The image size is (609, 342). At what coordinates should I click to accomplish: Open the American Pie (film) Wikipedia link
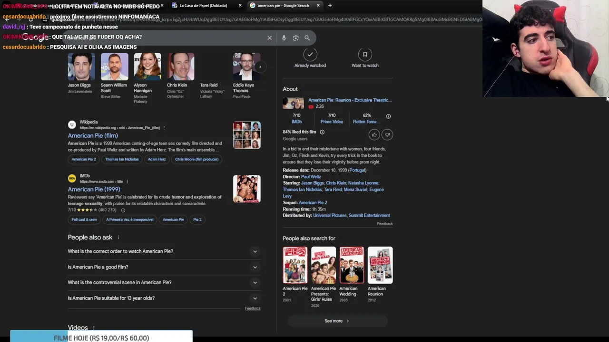tap(93, 135)
